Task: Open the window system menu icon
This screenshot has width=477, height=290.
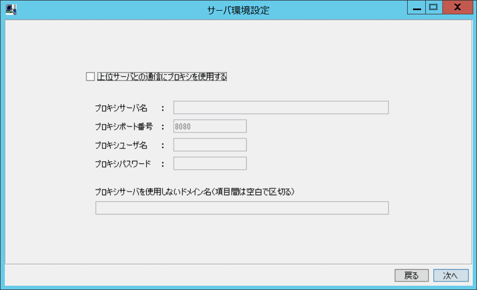Action: click(11, 10)
